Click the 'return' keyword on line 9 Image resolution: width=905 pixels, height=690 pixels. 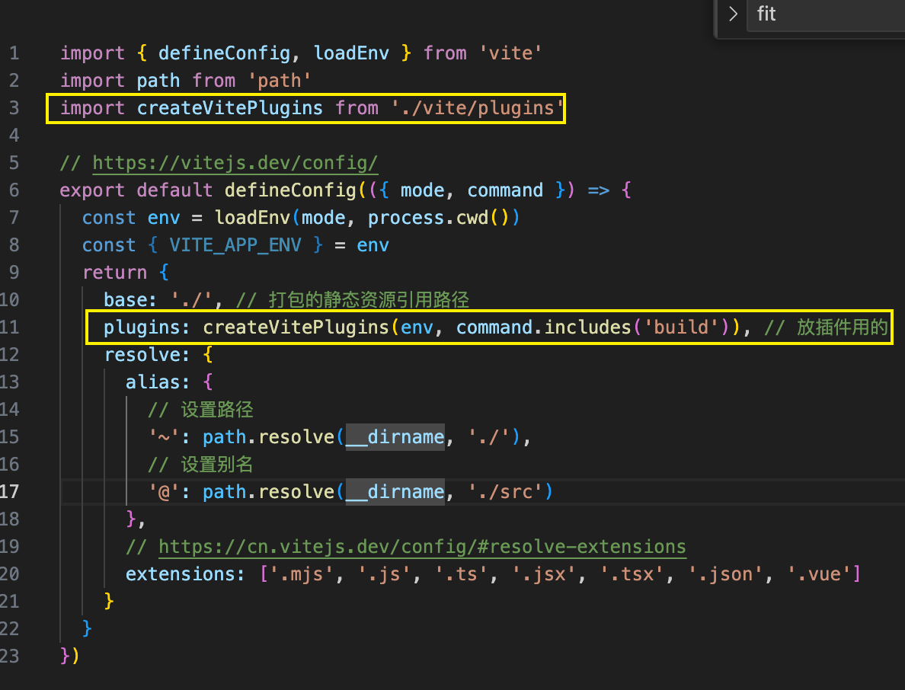(114, 273)
